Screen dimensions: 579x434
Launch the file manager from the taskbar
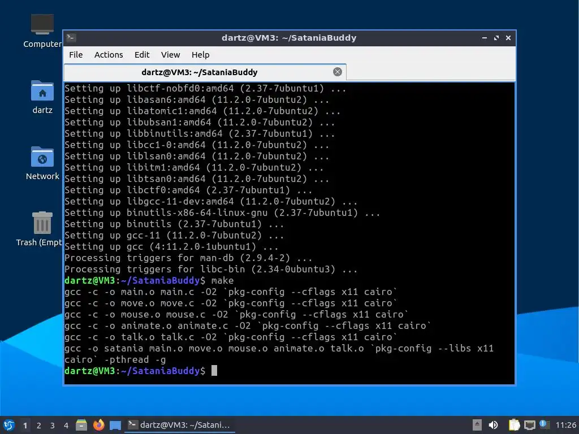[x=81, y=425]
